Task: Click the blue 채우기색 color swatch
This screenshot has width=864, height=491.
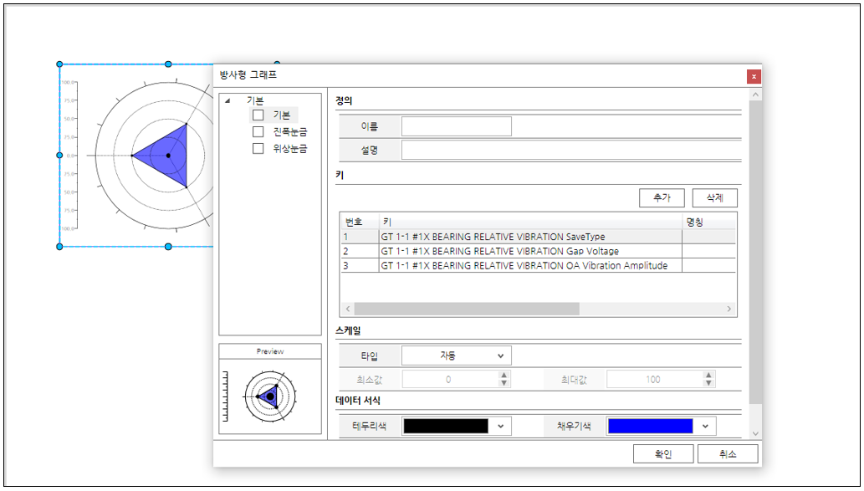Action: click(650, 426)
